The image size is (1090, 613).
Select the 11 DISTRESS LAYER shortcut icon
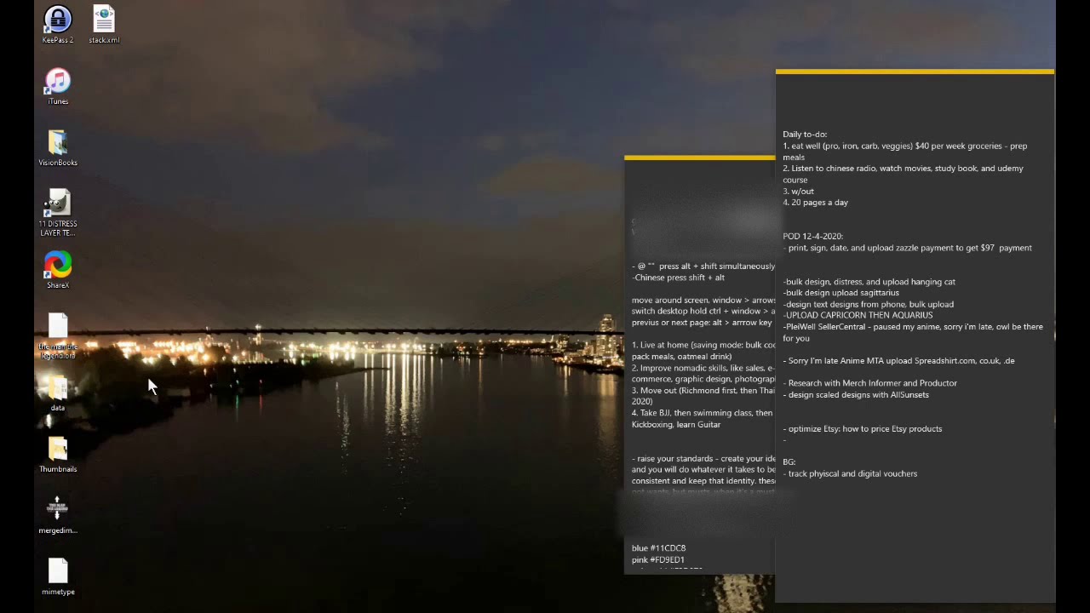(x=58, y=213)
